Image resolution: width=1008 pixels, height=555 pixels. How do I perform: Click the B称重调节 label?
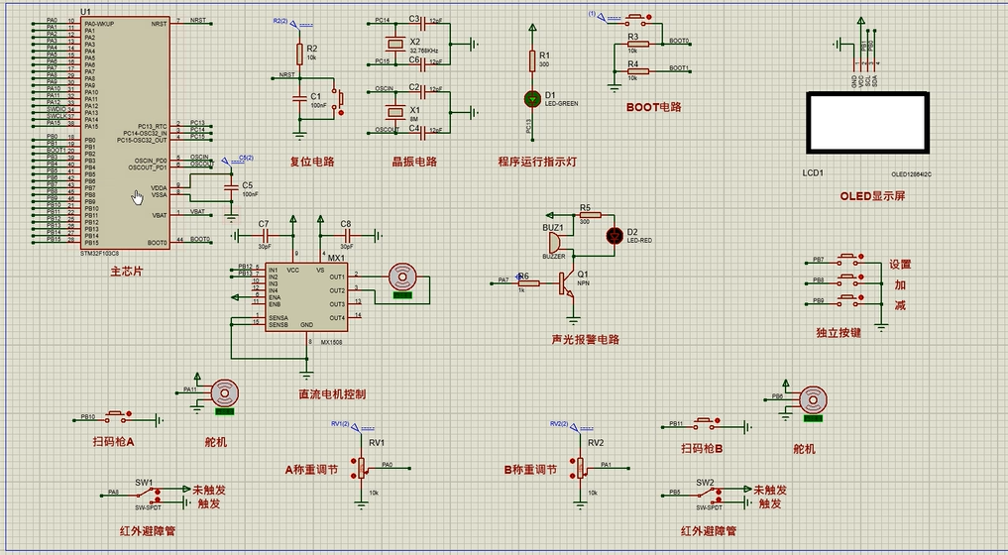[530, 470]
